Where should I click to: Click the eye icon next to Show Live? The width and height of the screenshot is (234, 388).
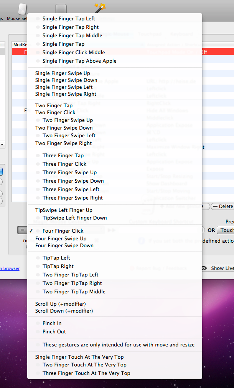pos(204,268)
